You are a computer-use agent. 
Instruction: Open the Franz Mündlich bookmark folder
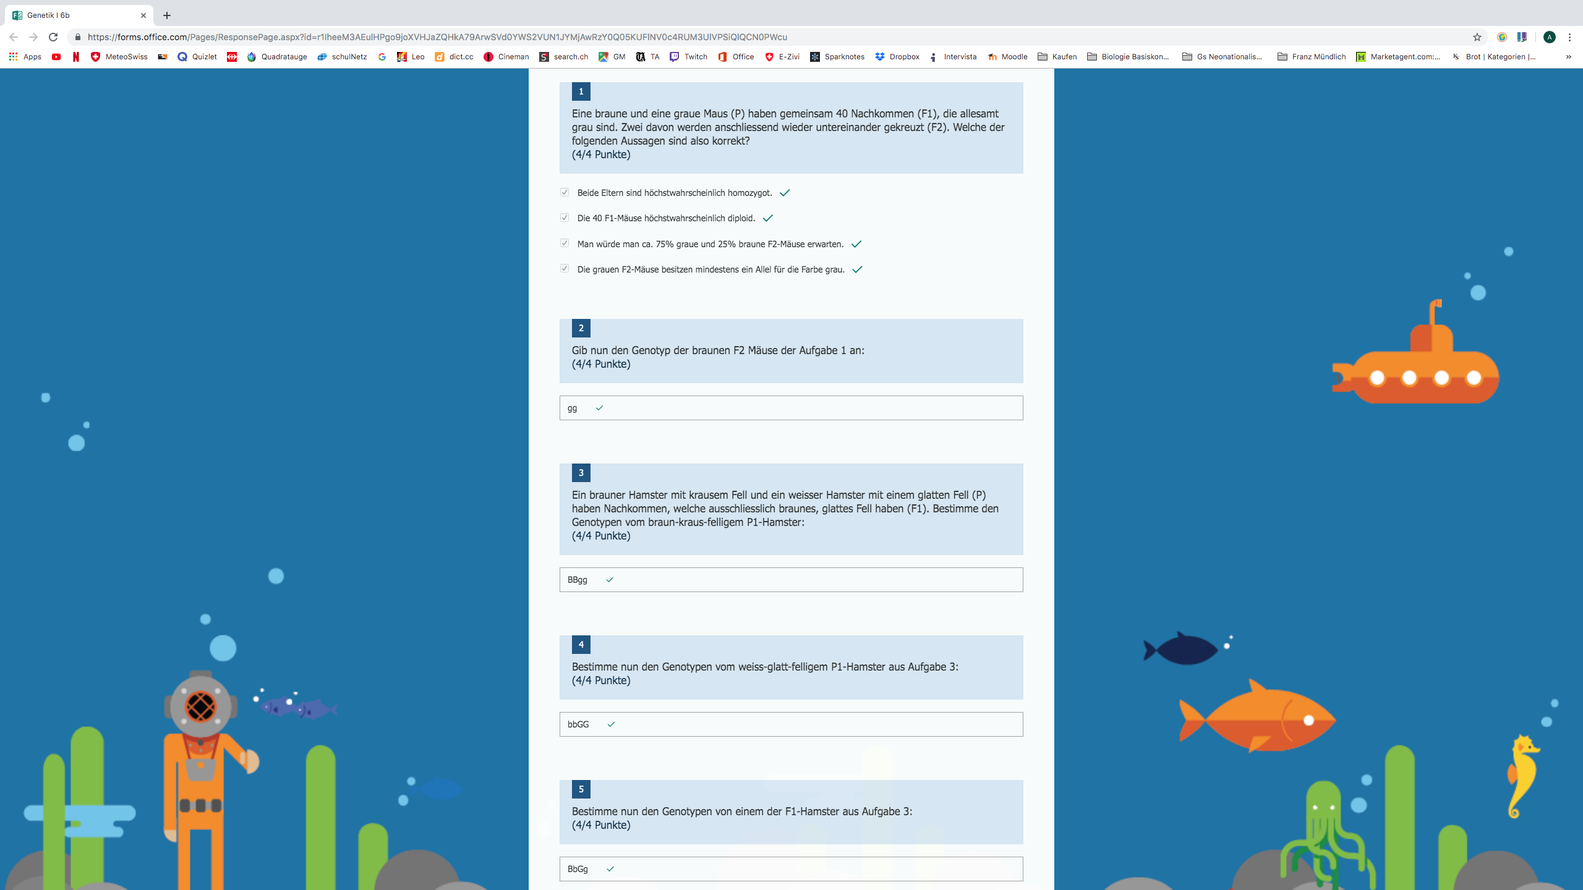[1312, 56]
